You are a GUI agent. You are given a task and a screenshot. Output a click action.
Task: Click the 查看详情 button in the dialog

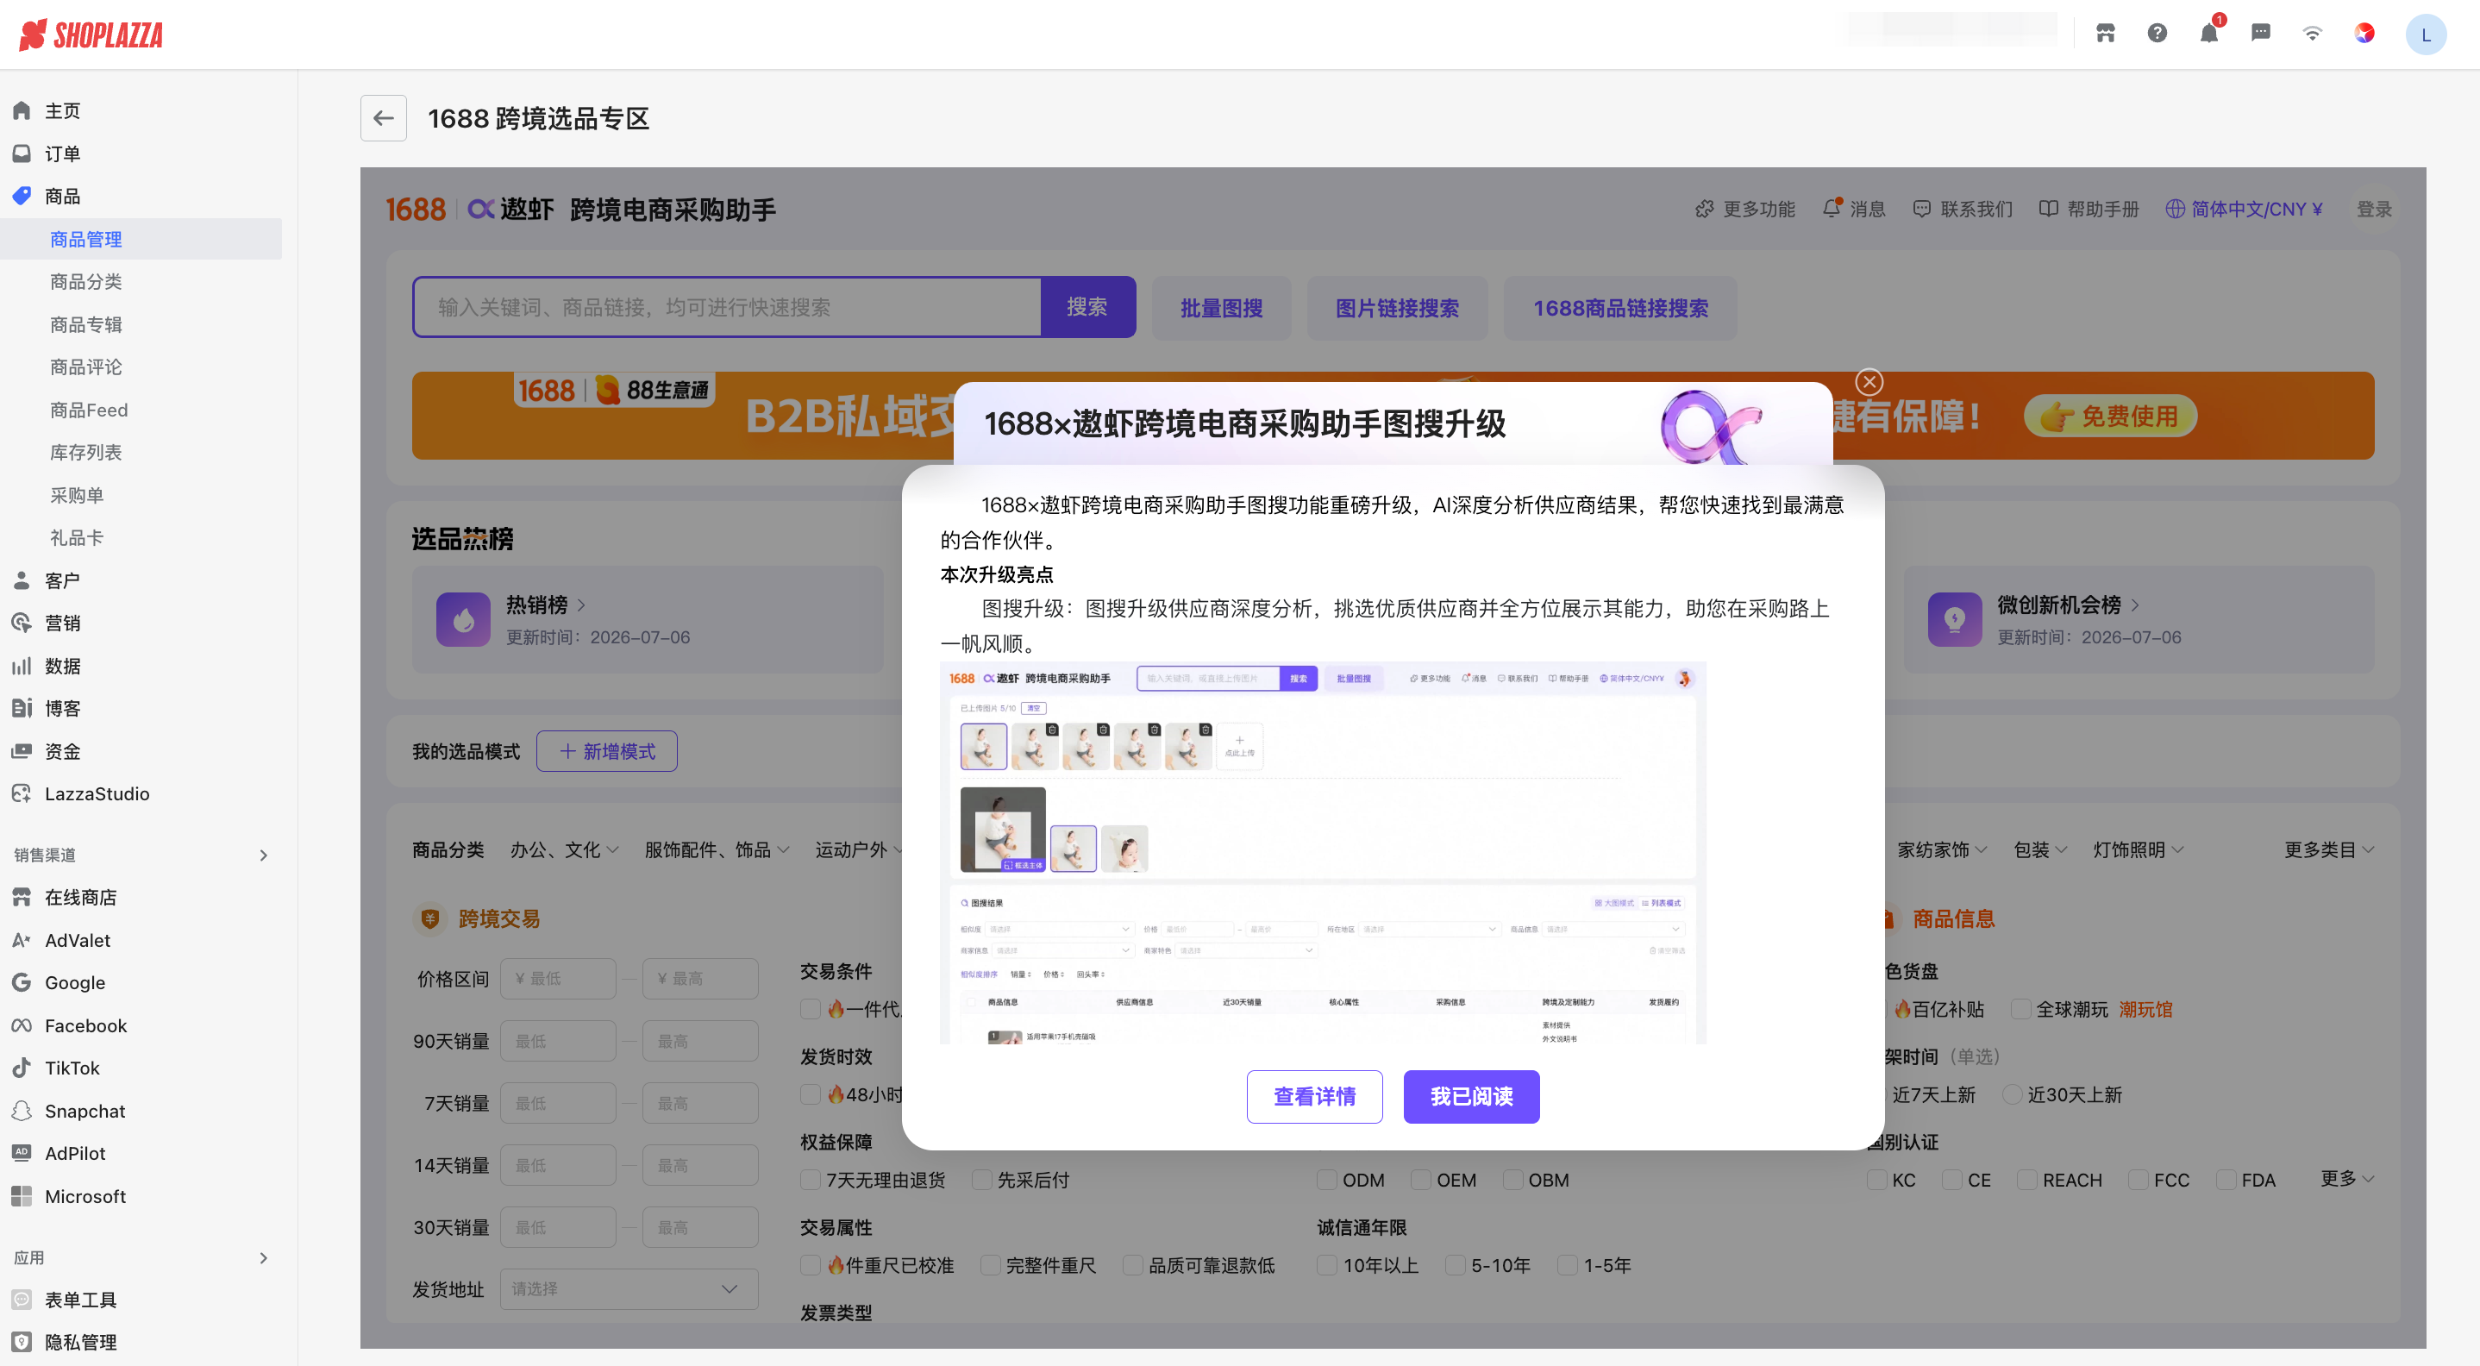1314,1096
